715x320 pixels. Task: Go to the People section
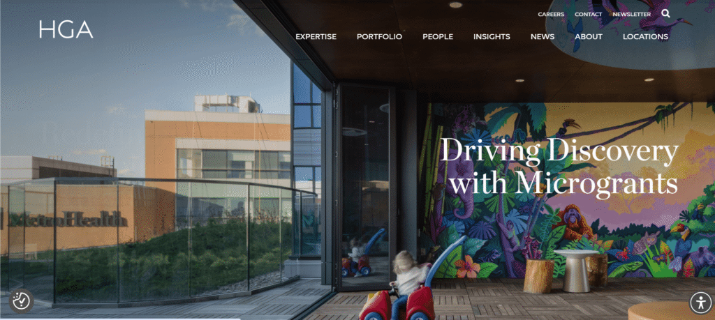pos(438,37)
